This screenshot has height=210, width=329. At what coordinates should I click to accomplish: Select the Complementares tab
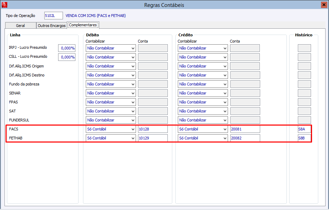click(x=83, y=25)
